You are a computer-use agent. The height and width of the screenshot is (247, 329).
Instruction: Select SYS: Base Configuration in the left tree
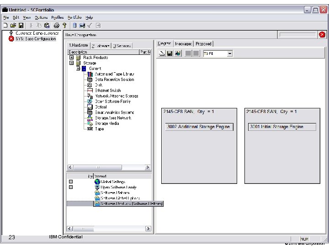pos(36,38)
